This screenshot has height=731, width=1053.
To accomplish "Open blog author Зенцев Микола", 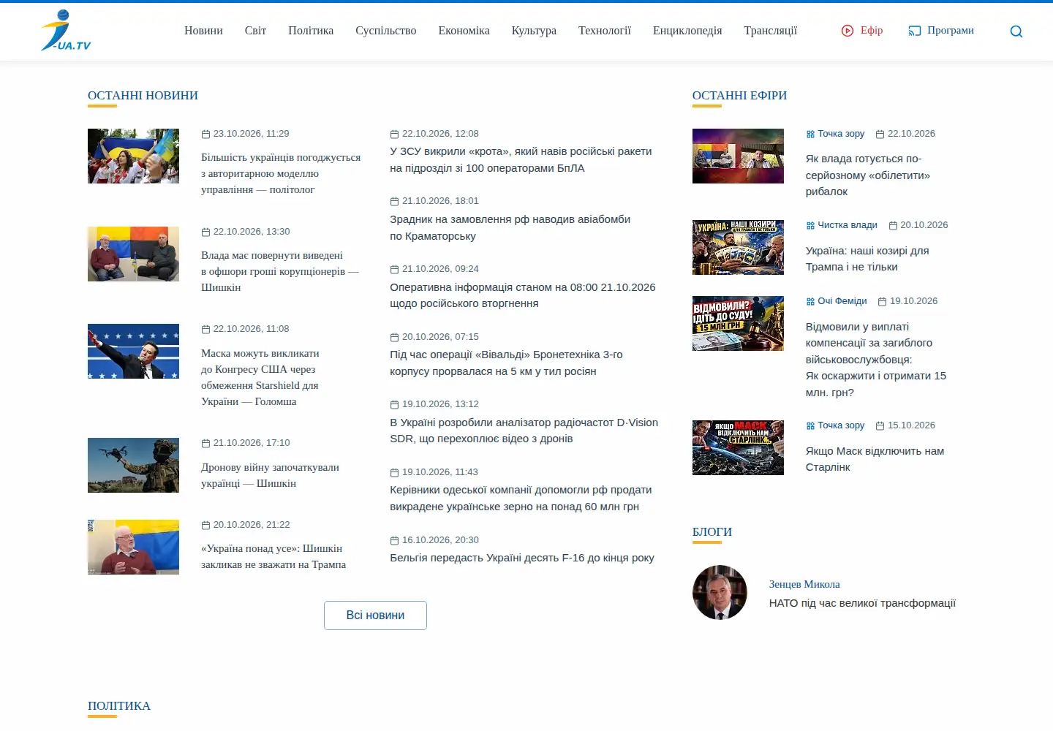I will (x=804, y=584).
